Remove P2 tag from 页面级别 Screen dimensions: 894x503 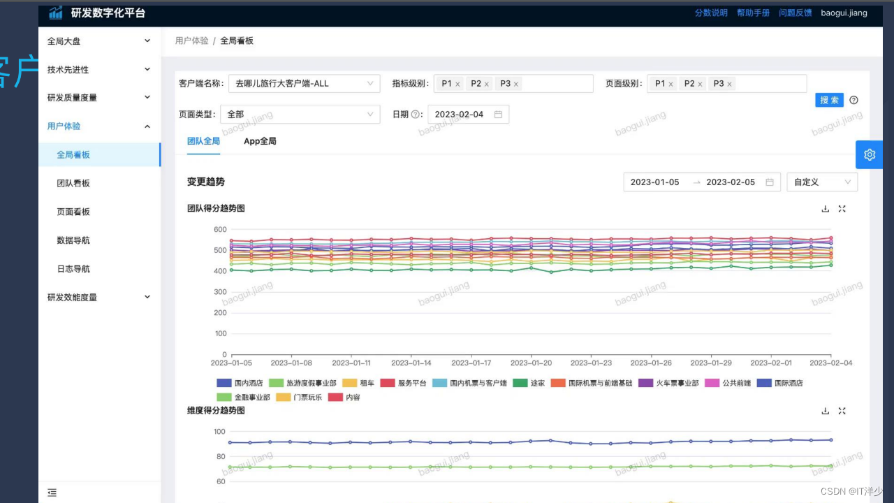tap(700, 84)
